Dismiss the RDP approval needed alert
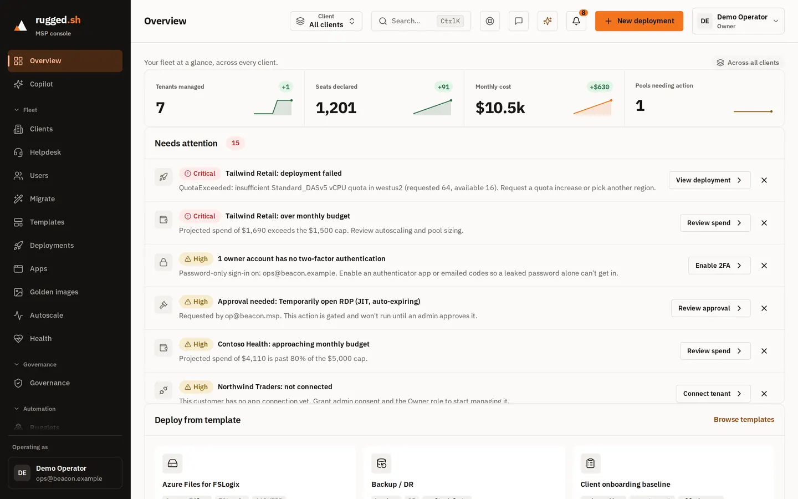Image resolution: width=798 pixels, height=499 pixels. [x=764, y=308]
